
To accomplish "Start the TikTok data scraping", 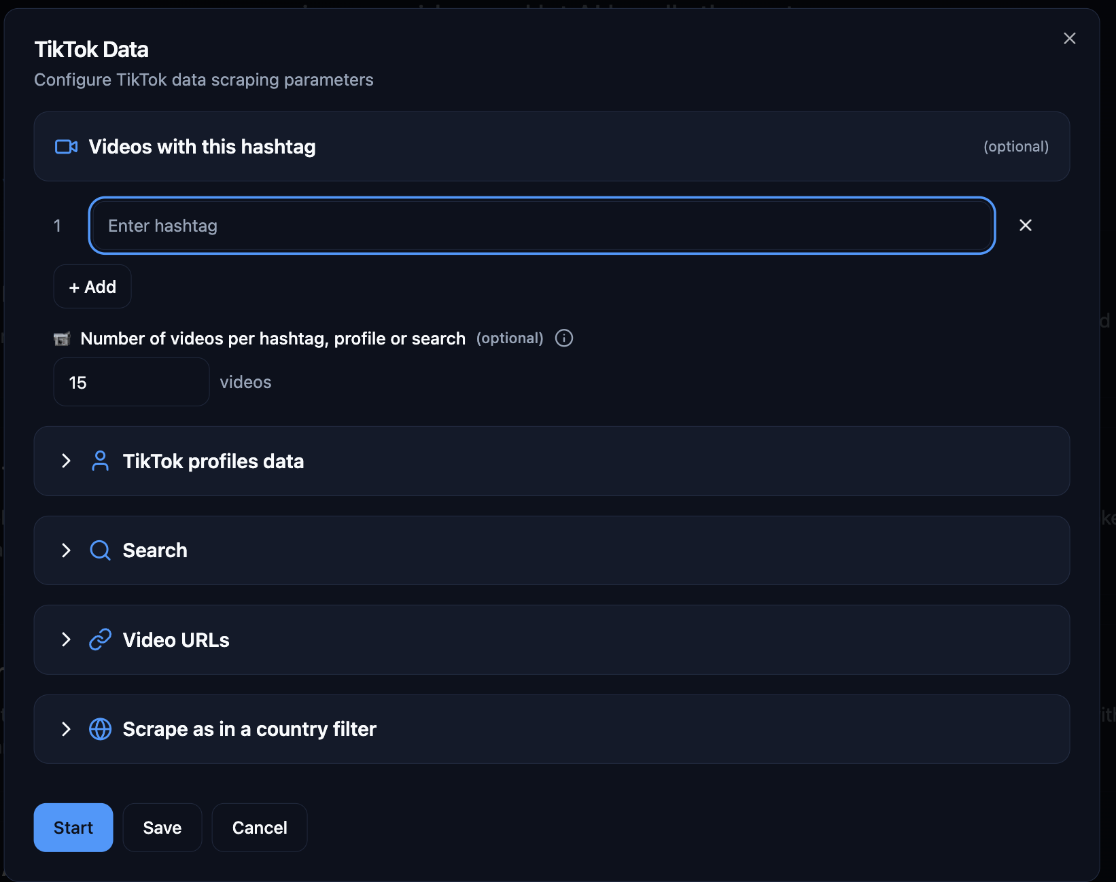I will (x=73, y=827).
